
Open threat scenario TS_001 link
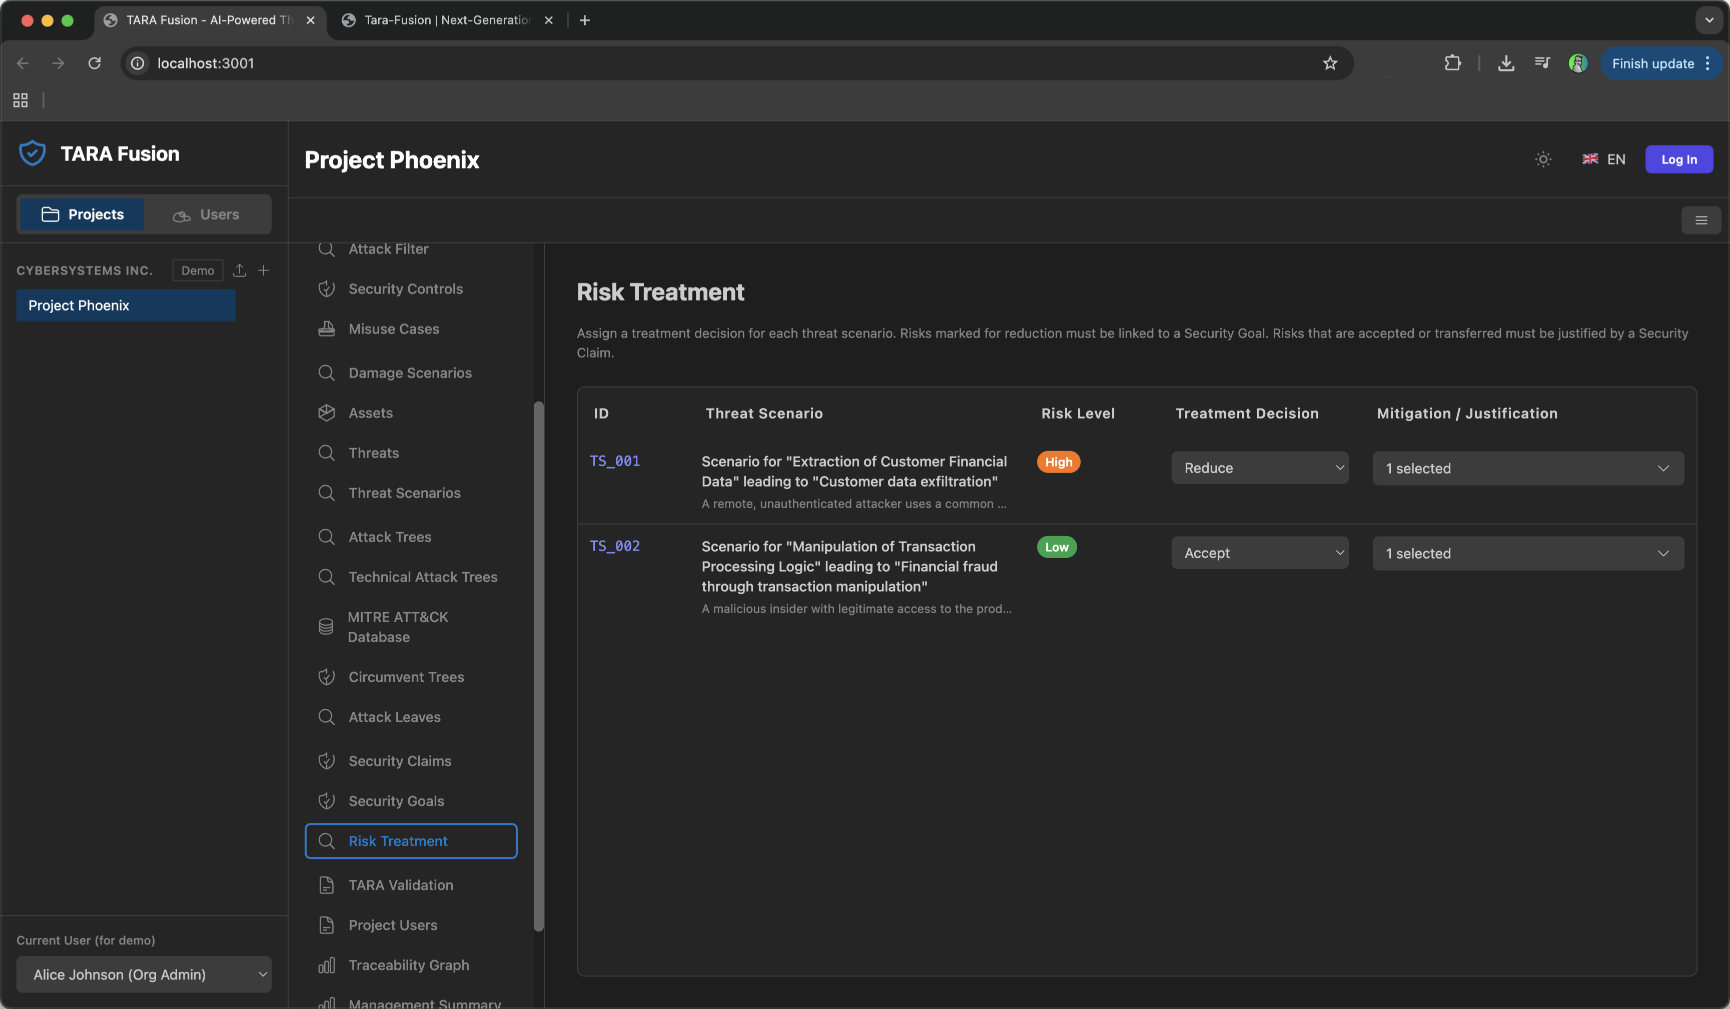point(614,461)
